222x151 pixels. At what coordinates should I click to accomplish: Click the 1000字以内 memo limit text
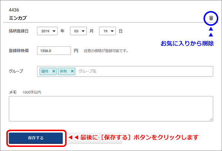[32, 92]
